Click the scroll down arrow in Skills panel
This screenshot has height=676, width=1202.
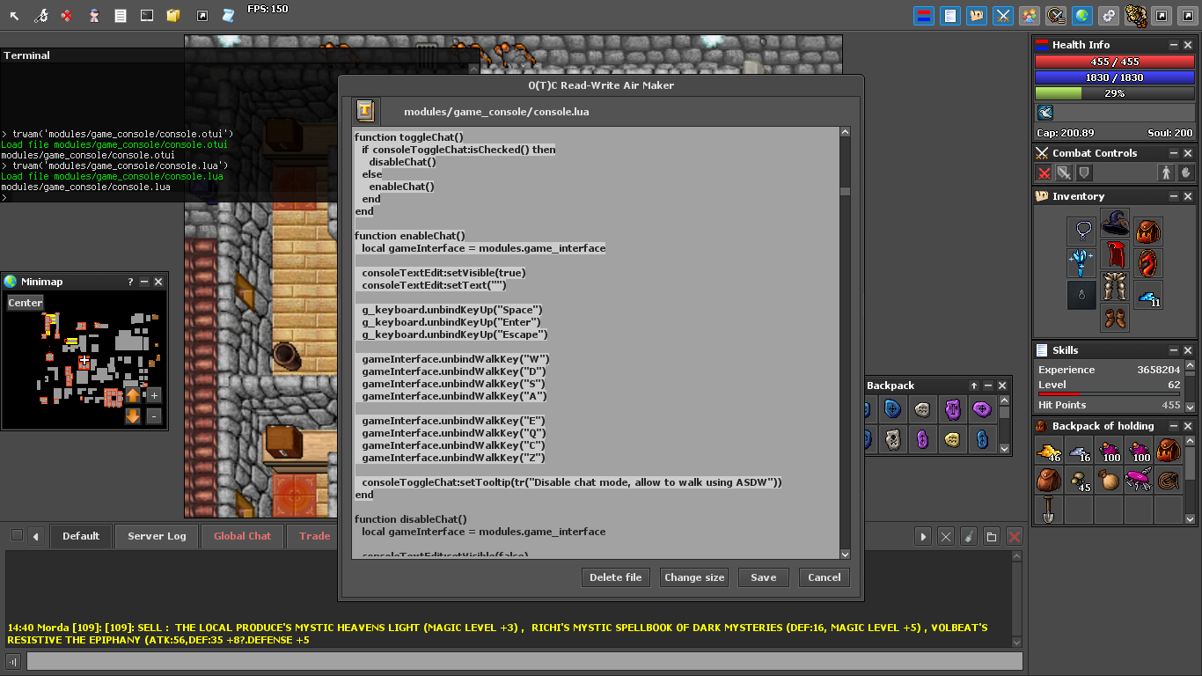[x=1191, y=406]
